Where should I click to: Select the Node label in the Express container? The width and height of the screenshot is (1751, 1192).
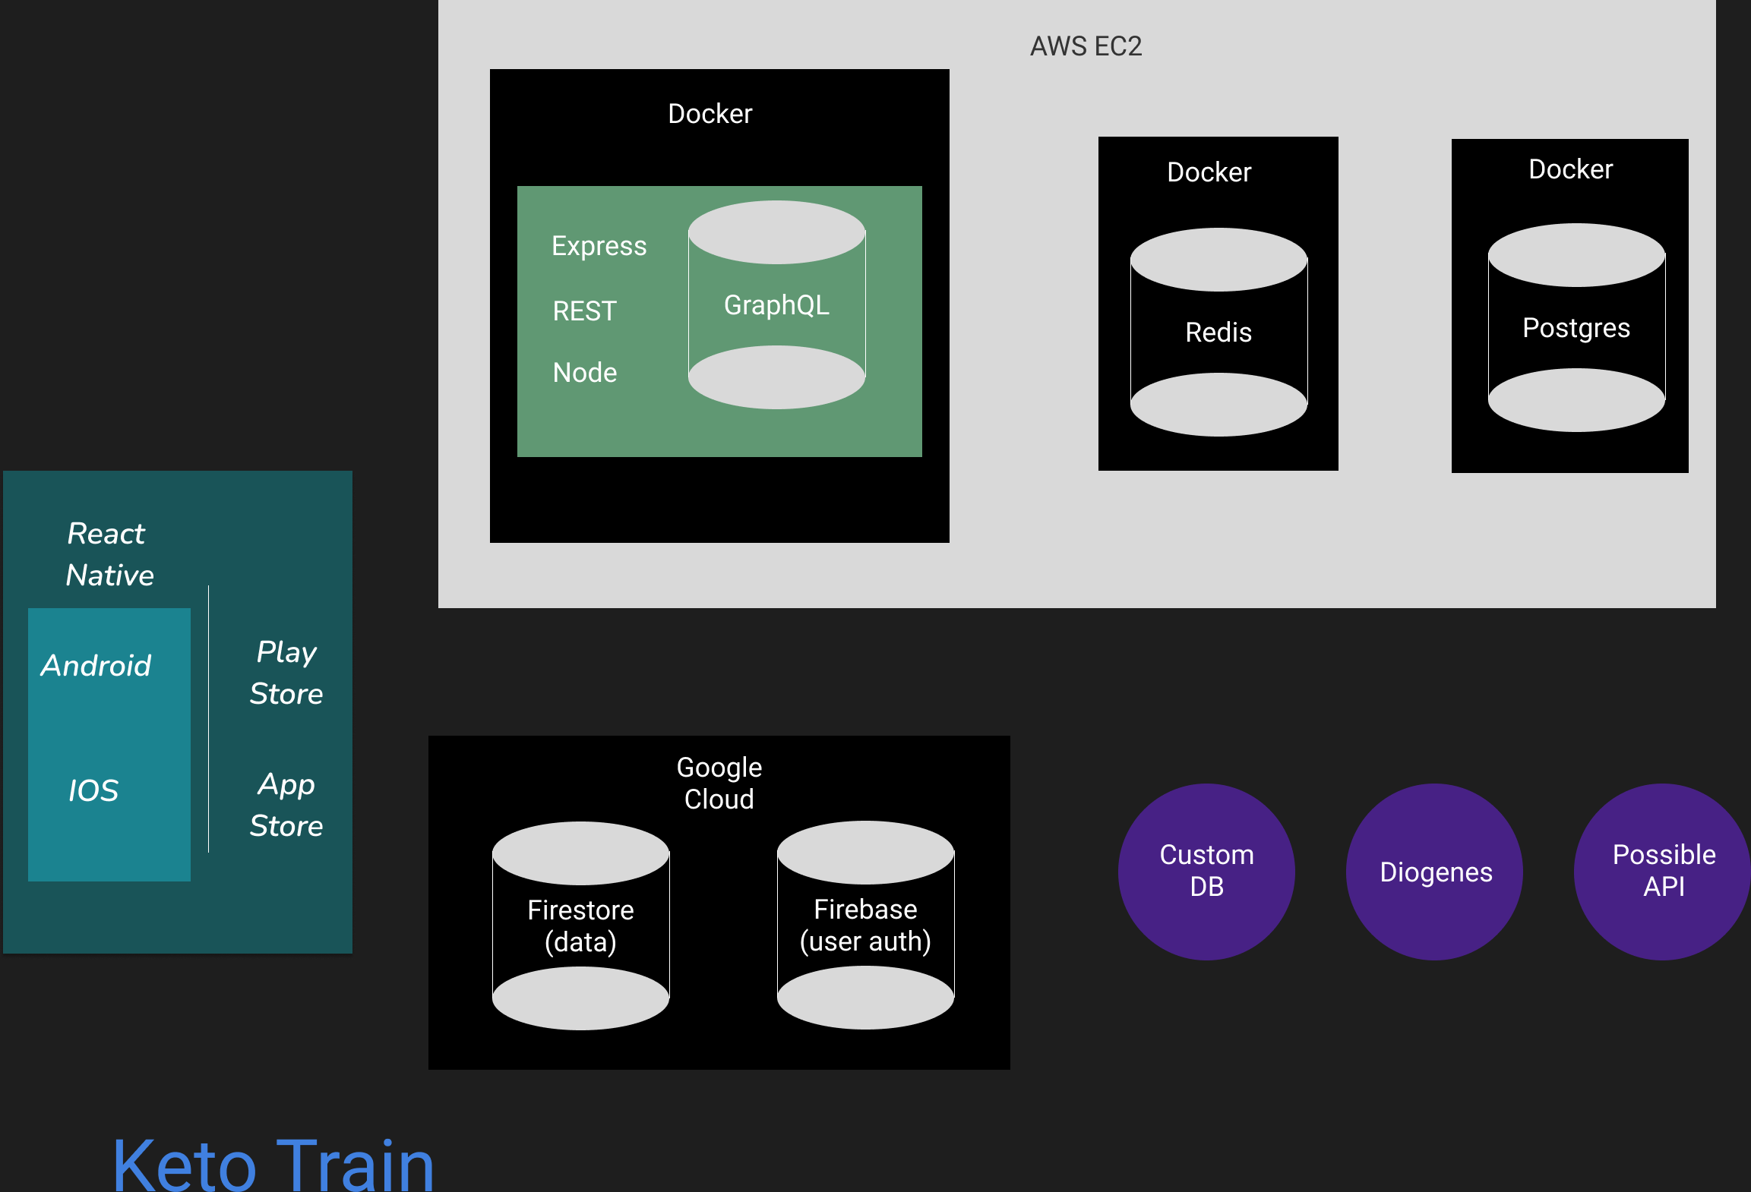pyautogui.click(x=584, y=372)
